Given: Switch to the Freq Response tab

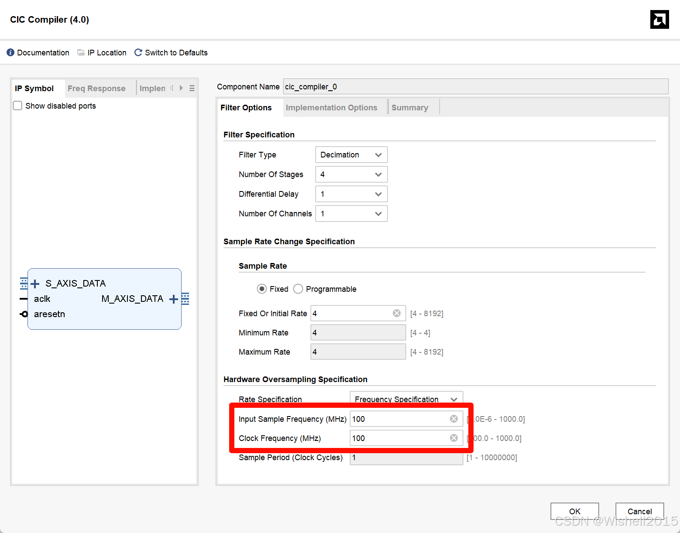Looking at the screenshot, I should (96, 89).
